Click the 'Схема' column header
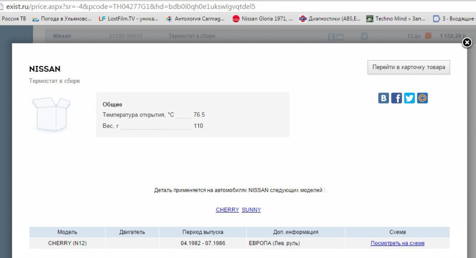This screenshot has height=258, width=476. (x=397, y=232)
